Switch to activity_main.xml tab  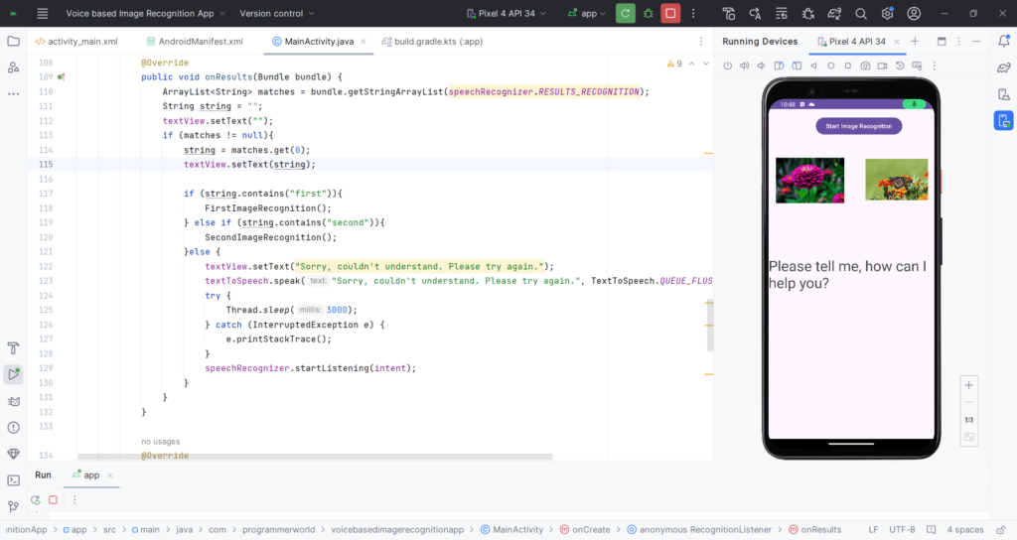(x=76, y=42)
